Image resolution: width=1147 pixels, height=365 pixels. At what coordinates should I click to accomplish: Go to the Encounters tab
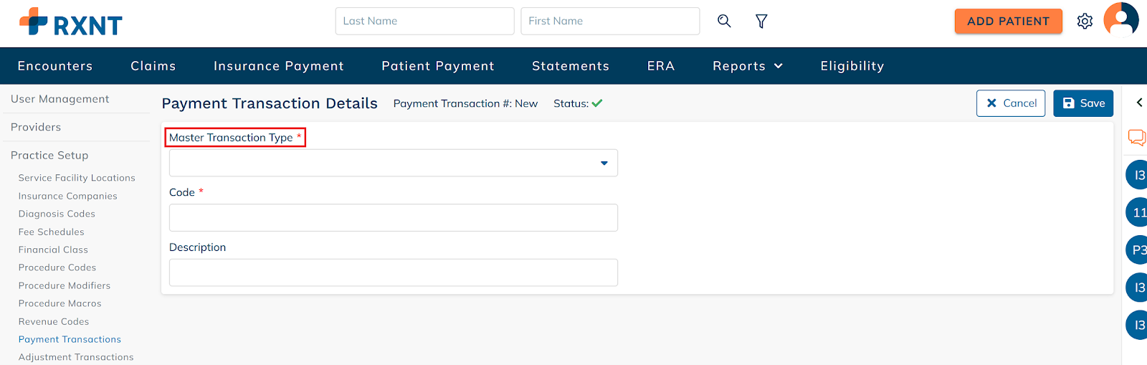(55, 66)
